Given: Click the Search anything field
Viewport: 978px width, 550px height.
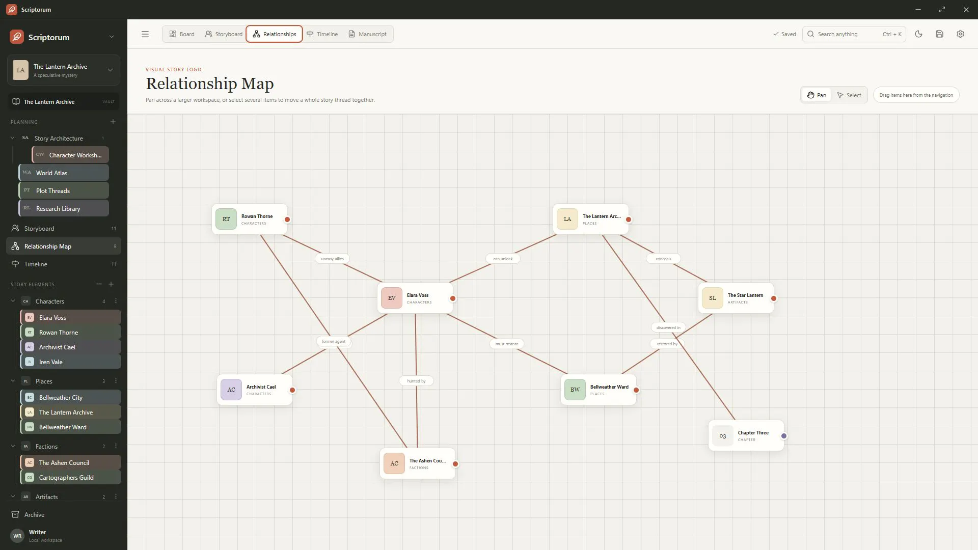Looking at the screenshot, I should tap(854, 34).
